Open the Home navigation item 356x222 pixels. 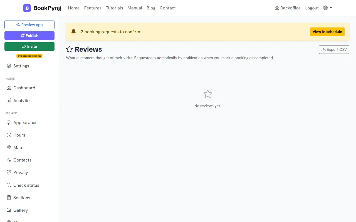[x=74, y=8]
